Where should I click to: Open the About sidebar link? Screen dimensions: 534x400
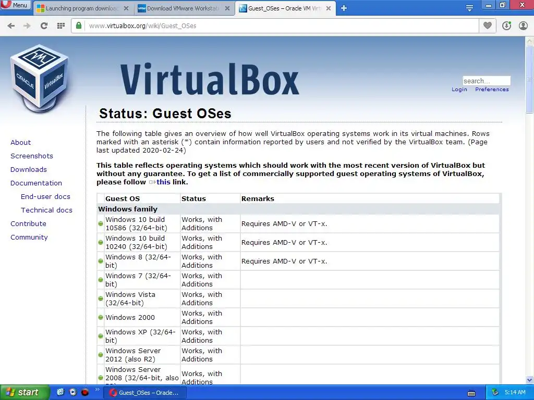(x=20, y=143)
